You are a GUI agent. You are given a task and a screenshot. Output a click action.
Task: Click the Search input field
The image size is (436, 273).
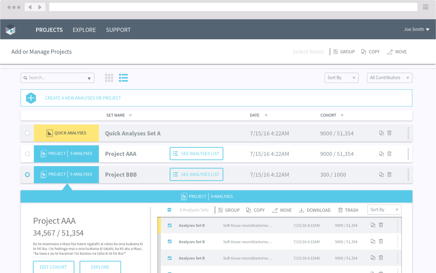click(54, 78)
